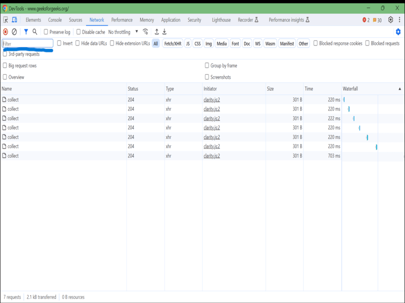Image resolution: width=405 pixels, height=303 pixels.
Task: Stop recording the network log
Action: coord(6,32)
